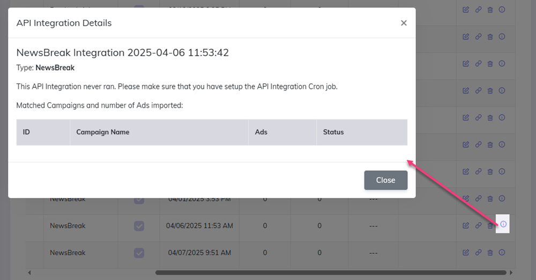Delete the 04/07/2025 9:51 AM integration
Screen dimensions: 536x280
tap(490, 253)
